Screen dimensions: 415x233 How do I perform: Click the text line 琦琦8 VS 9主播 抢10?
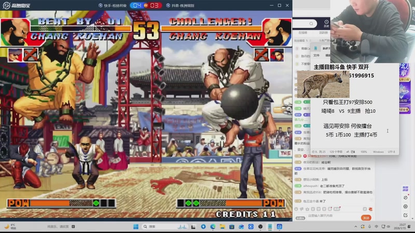(348, 111)
